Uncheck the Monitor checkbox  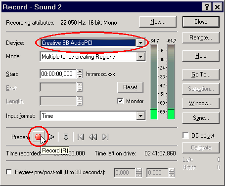click(120, 101)
